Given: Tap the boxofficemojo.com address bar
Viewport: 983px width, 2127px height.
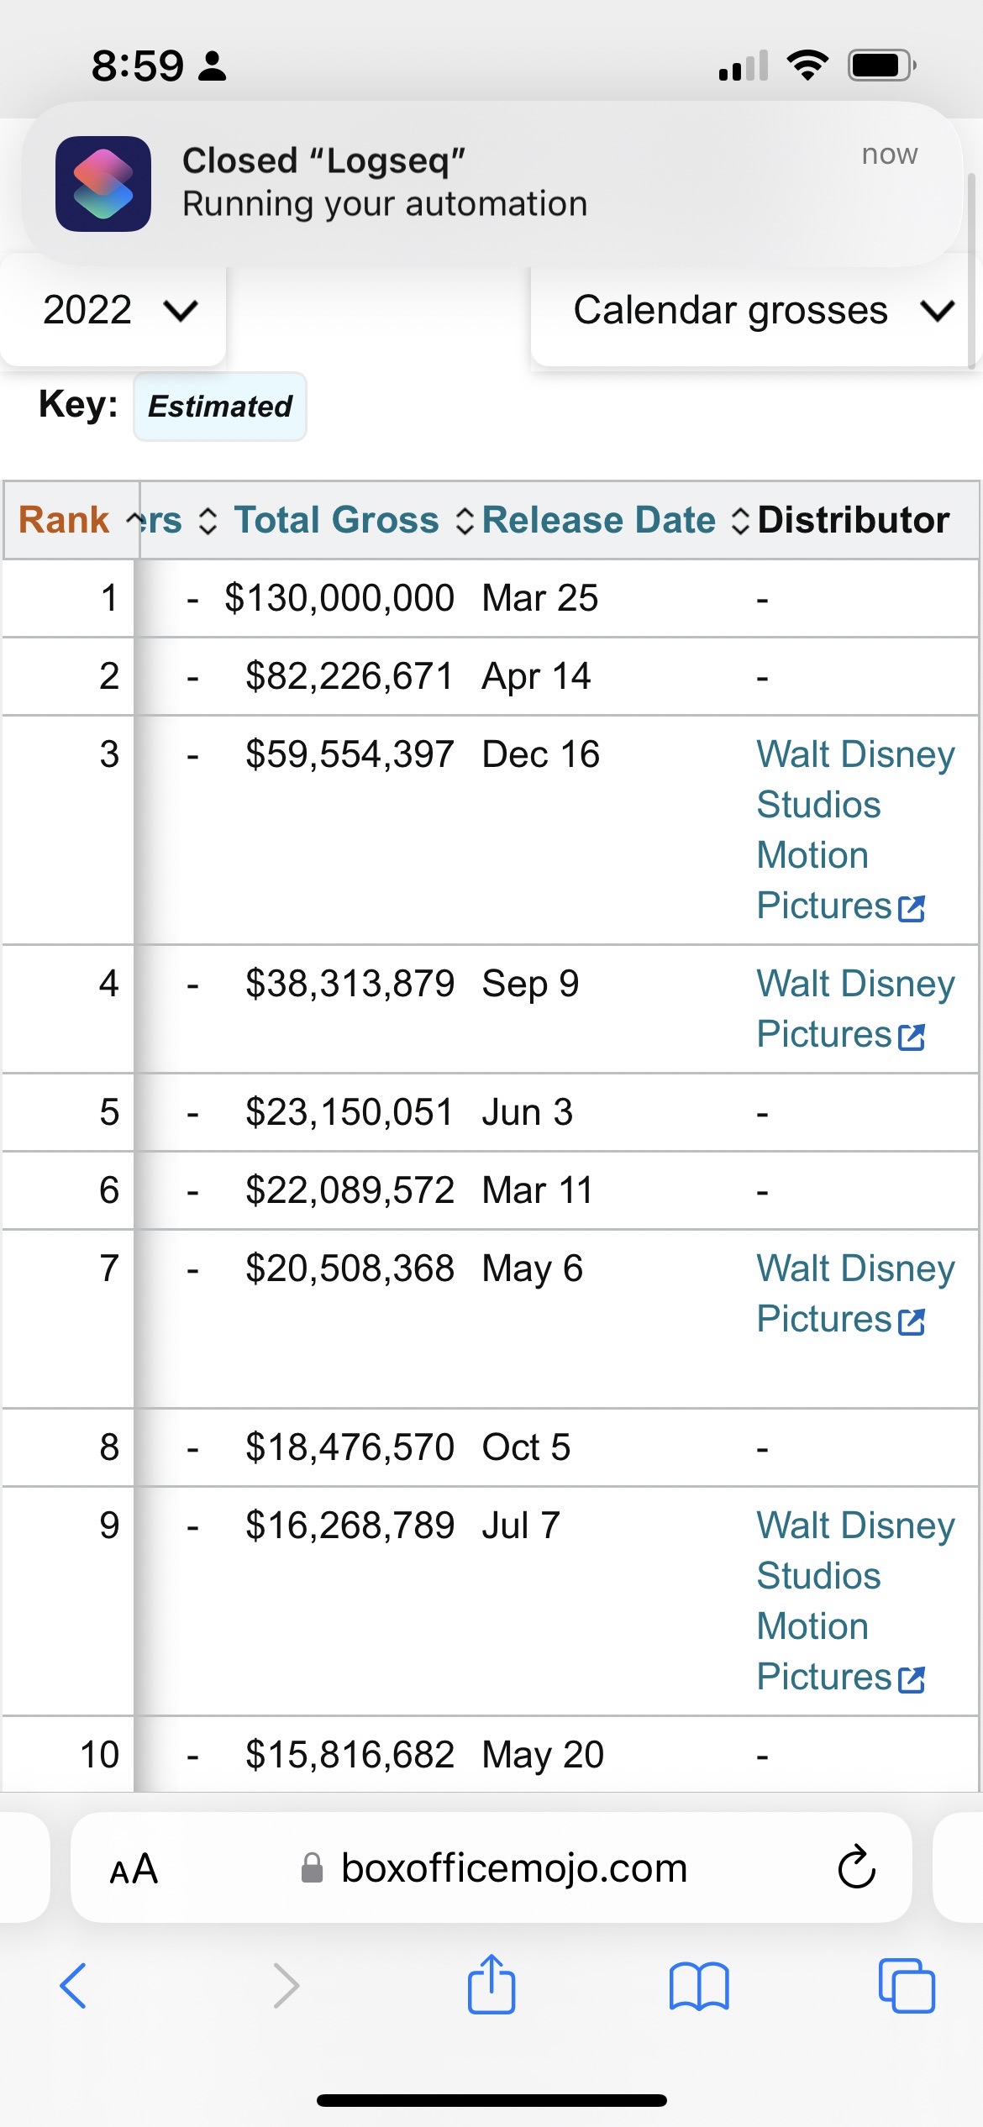Looking at the screenshot, I should (513, 1868).
